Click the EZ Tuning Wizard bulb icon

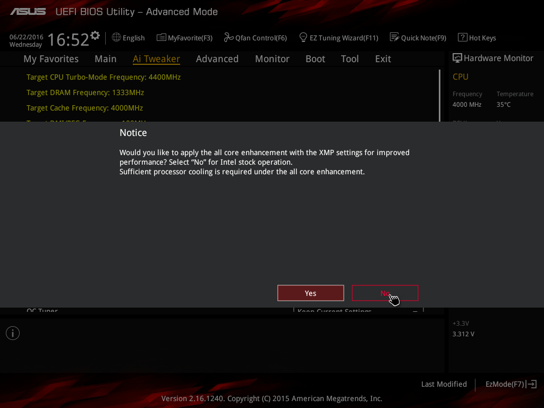pos(303,38)
